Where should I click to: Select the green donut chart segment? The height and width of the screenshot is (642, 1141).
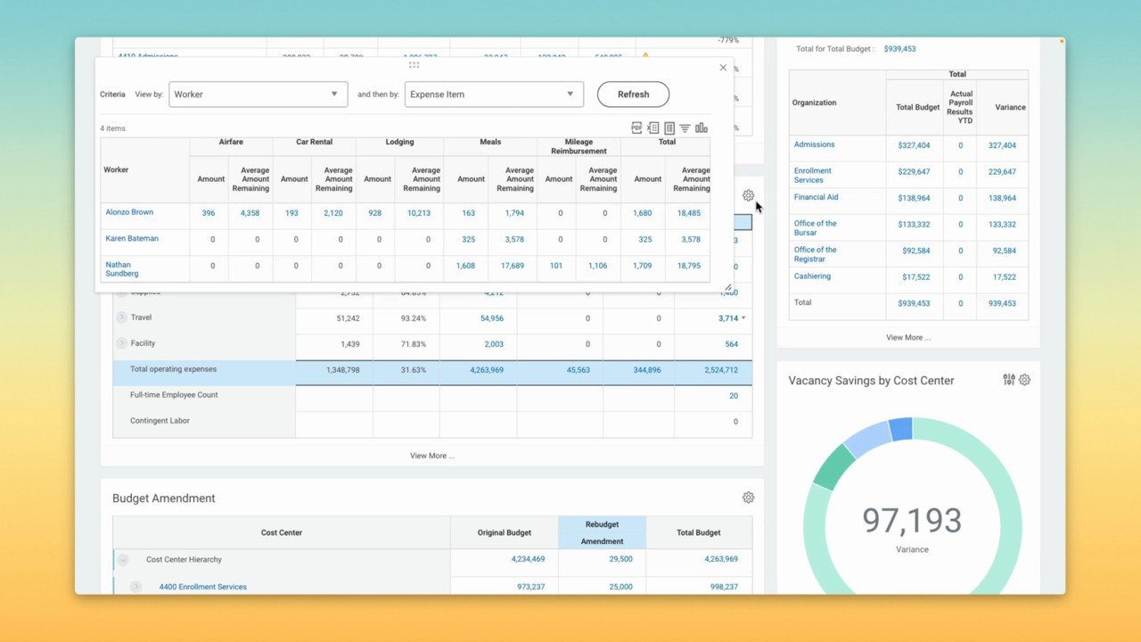click(835, 466)
